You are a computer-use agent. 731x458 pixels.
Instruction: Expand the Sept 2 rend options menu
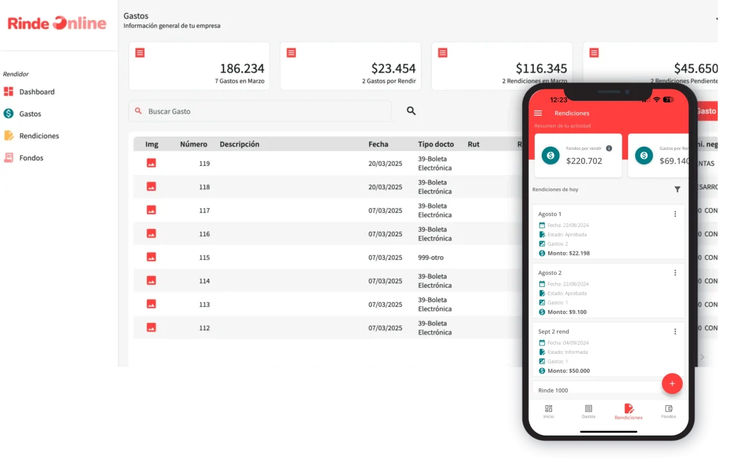[675, 332]
